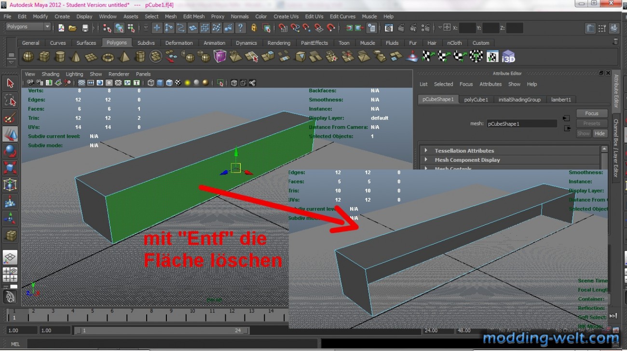Click the save scene floppy icon
Viewport: 627px width, 351px height.
85,28
